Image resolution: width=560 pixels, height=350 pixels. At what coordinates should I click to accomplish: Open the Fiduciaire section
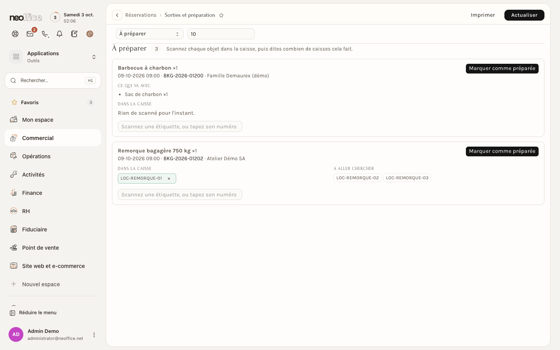pos(53,229)
